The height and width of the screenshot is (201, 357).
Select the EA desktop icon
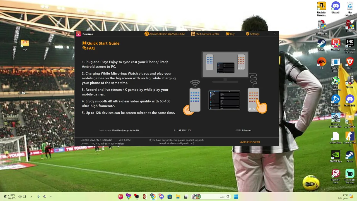322,64
